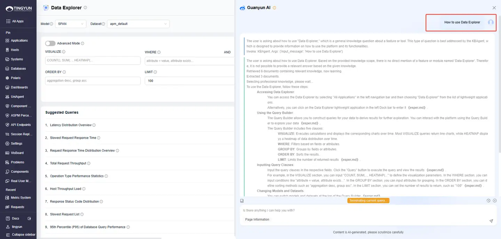Go to Dashboards in sidebar
Viewport: 501px width, 239px height.
tap(19, 87)
